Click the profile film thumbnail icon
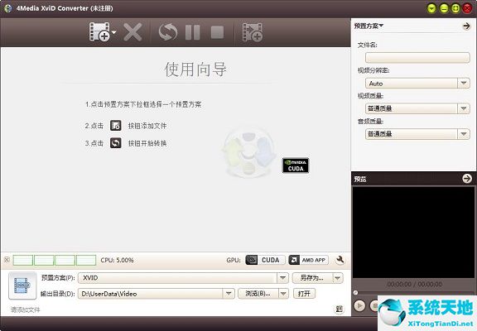 (22, 285)
